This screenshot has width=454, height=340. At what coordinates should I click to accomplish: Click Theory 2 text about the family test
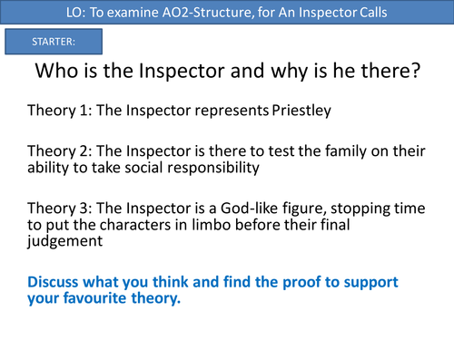point(226,151)
